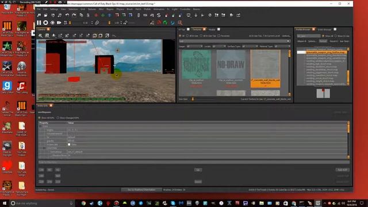The height and width of the screenshot is (207, 368).
Task: Expand the texture search field dropdown arrow
Action: point(288,41)
